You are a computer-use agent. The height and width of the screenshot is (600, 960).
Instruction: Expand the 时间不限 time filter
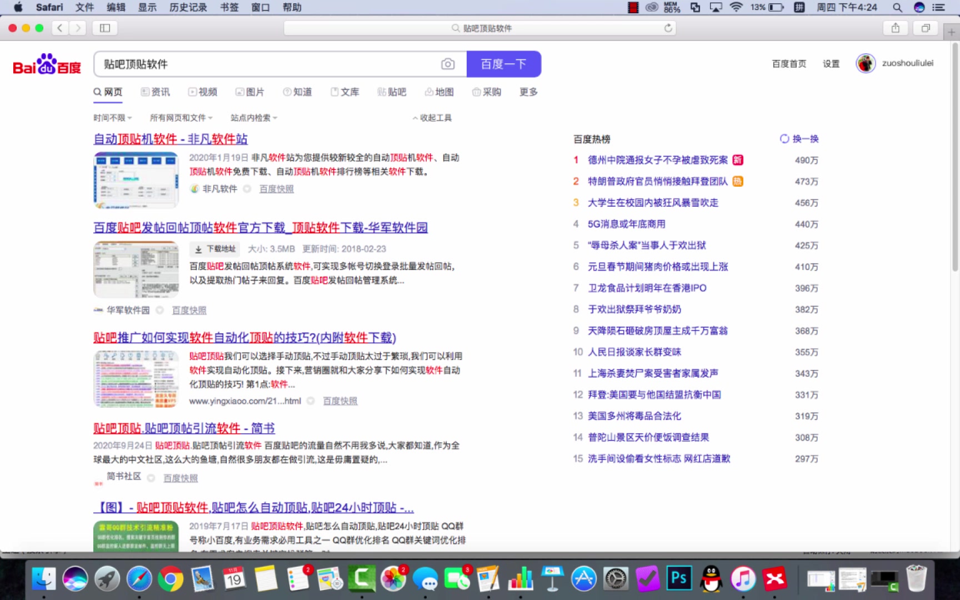(112, 118)
